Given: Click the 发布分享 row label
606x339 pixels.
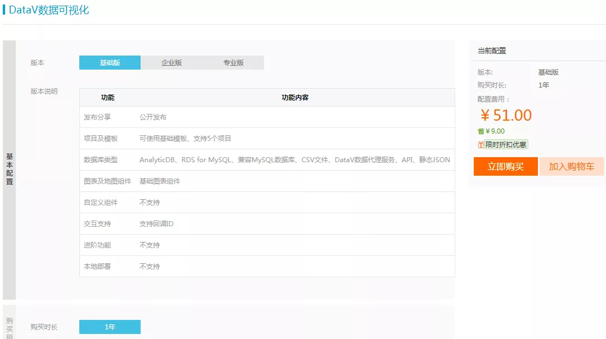Looking at the screenshot, I should [x=97, y=117].
